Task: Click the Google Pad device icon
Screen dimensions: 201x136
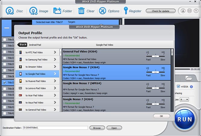Action: (x=21, y=74)
